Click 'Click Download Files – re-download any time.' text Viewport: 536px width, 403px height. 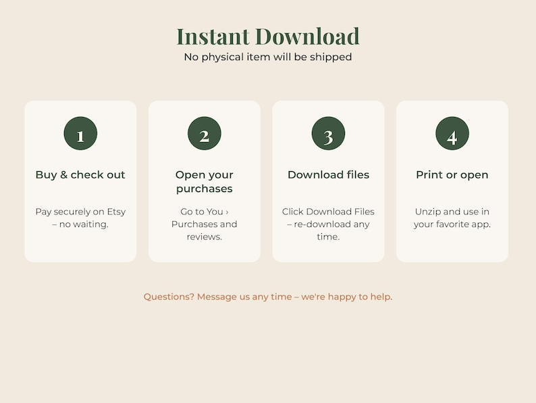click(x=328, y=224)
